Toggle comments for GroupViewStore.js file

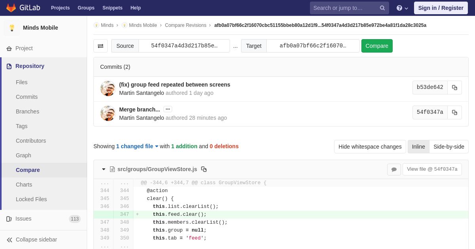(394, 169)
